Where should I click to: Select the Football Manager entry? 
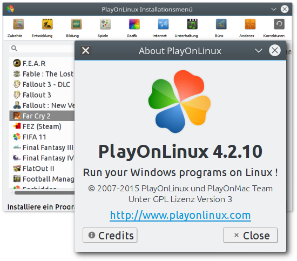42,179
